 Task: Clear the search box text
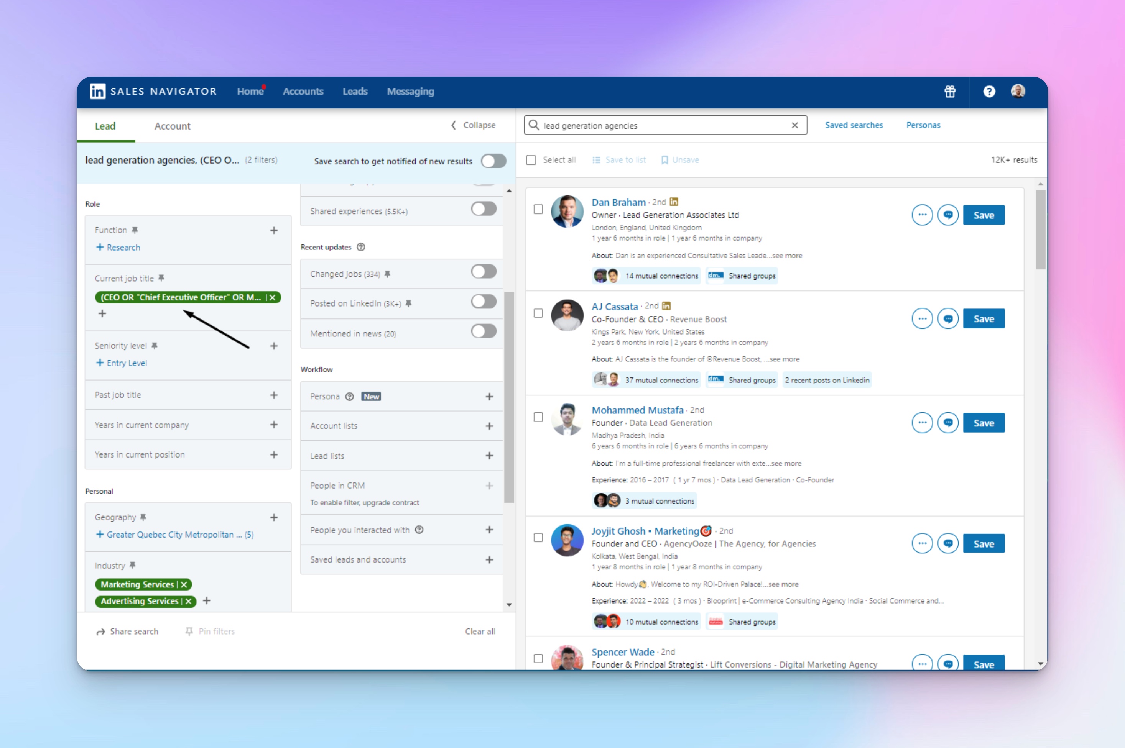(x=795, y=125)
